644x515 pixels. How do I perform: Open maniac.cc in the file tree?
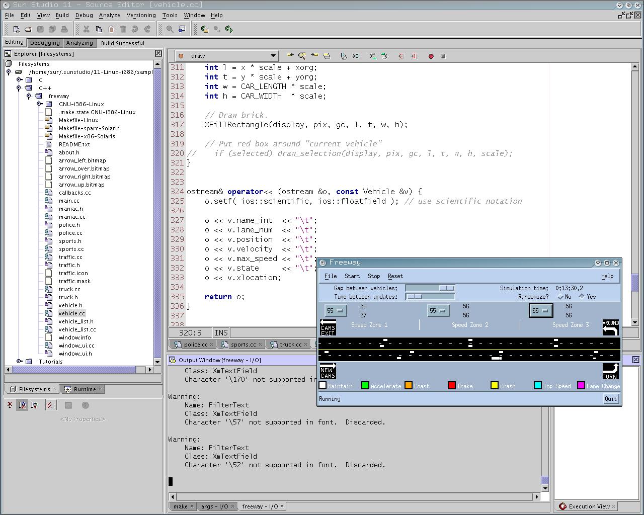click(x=72, y=217)
